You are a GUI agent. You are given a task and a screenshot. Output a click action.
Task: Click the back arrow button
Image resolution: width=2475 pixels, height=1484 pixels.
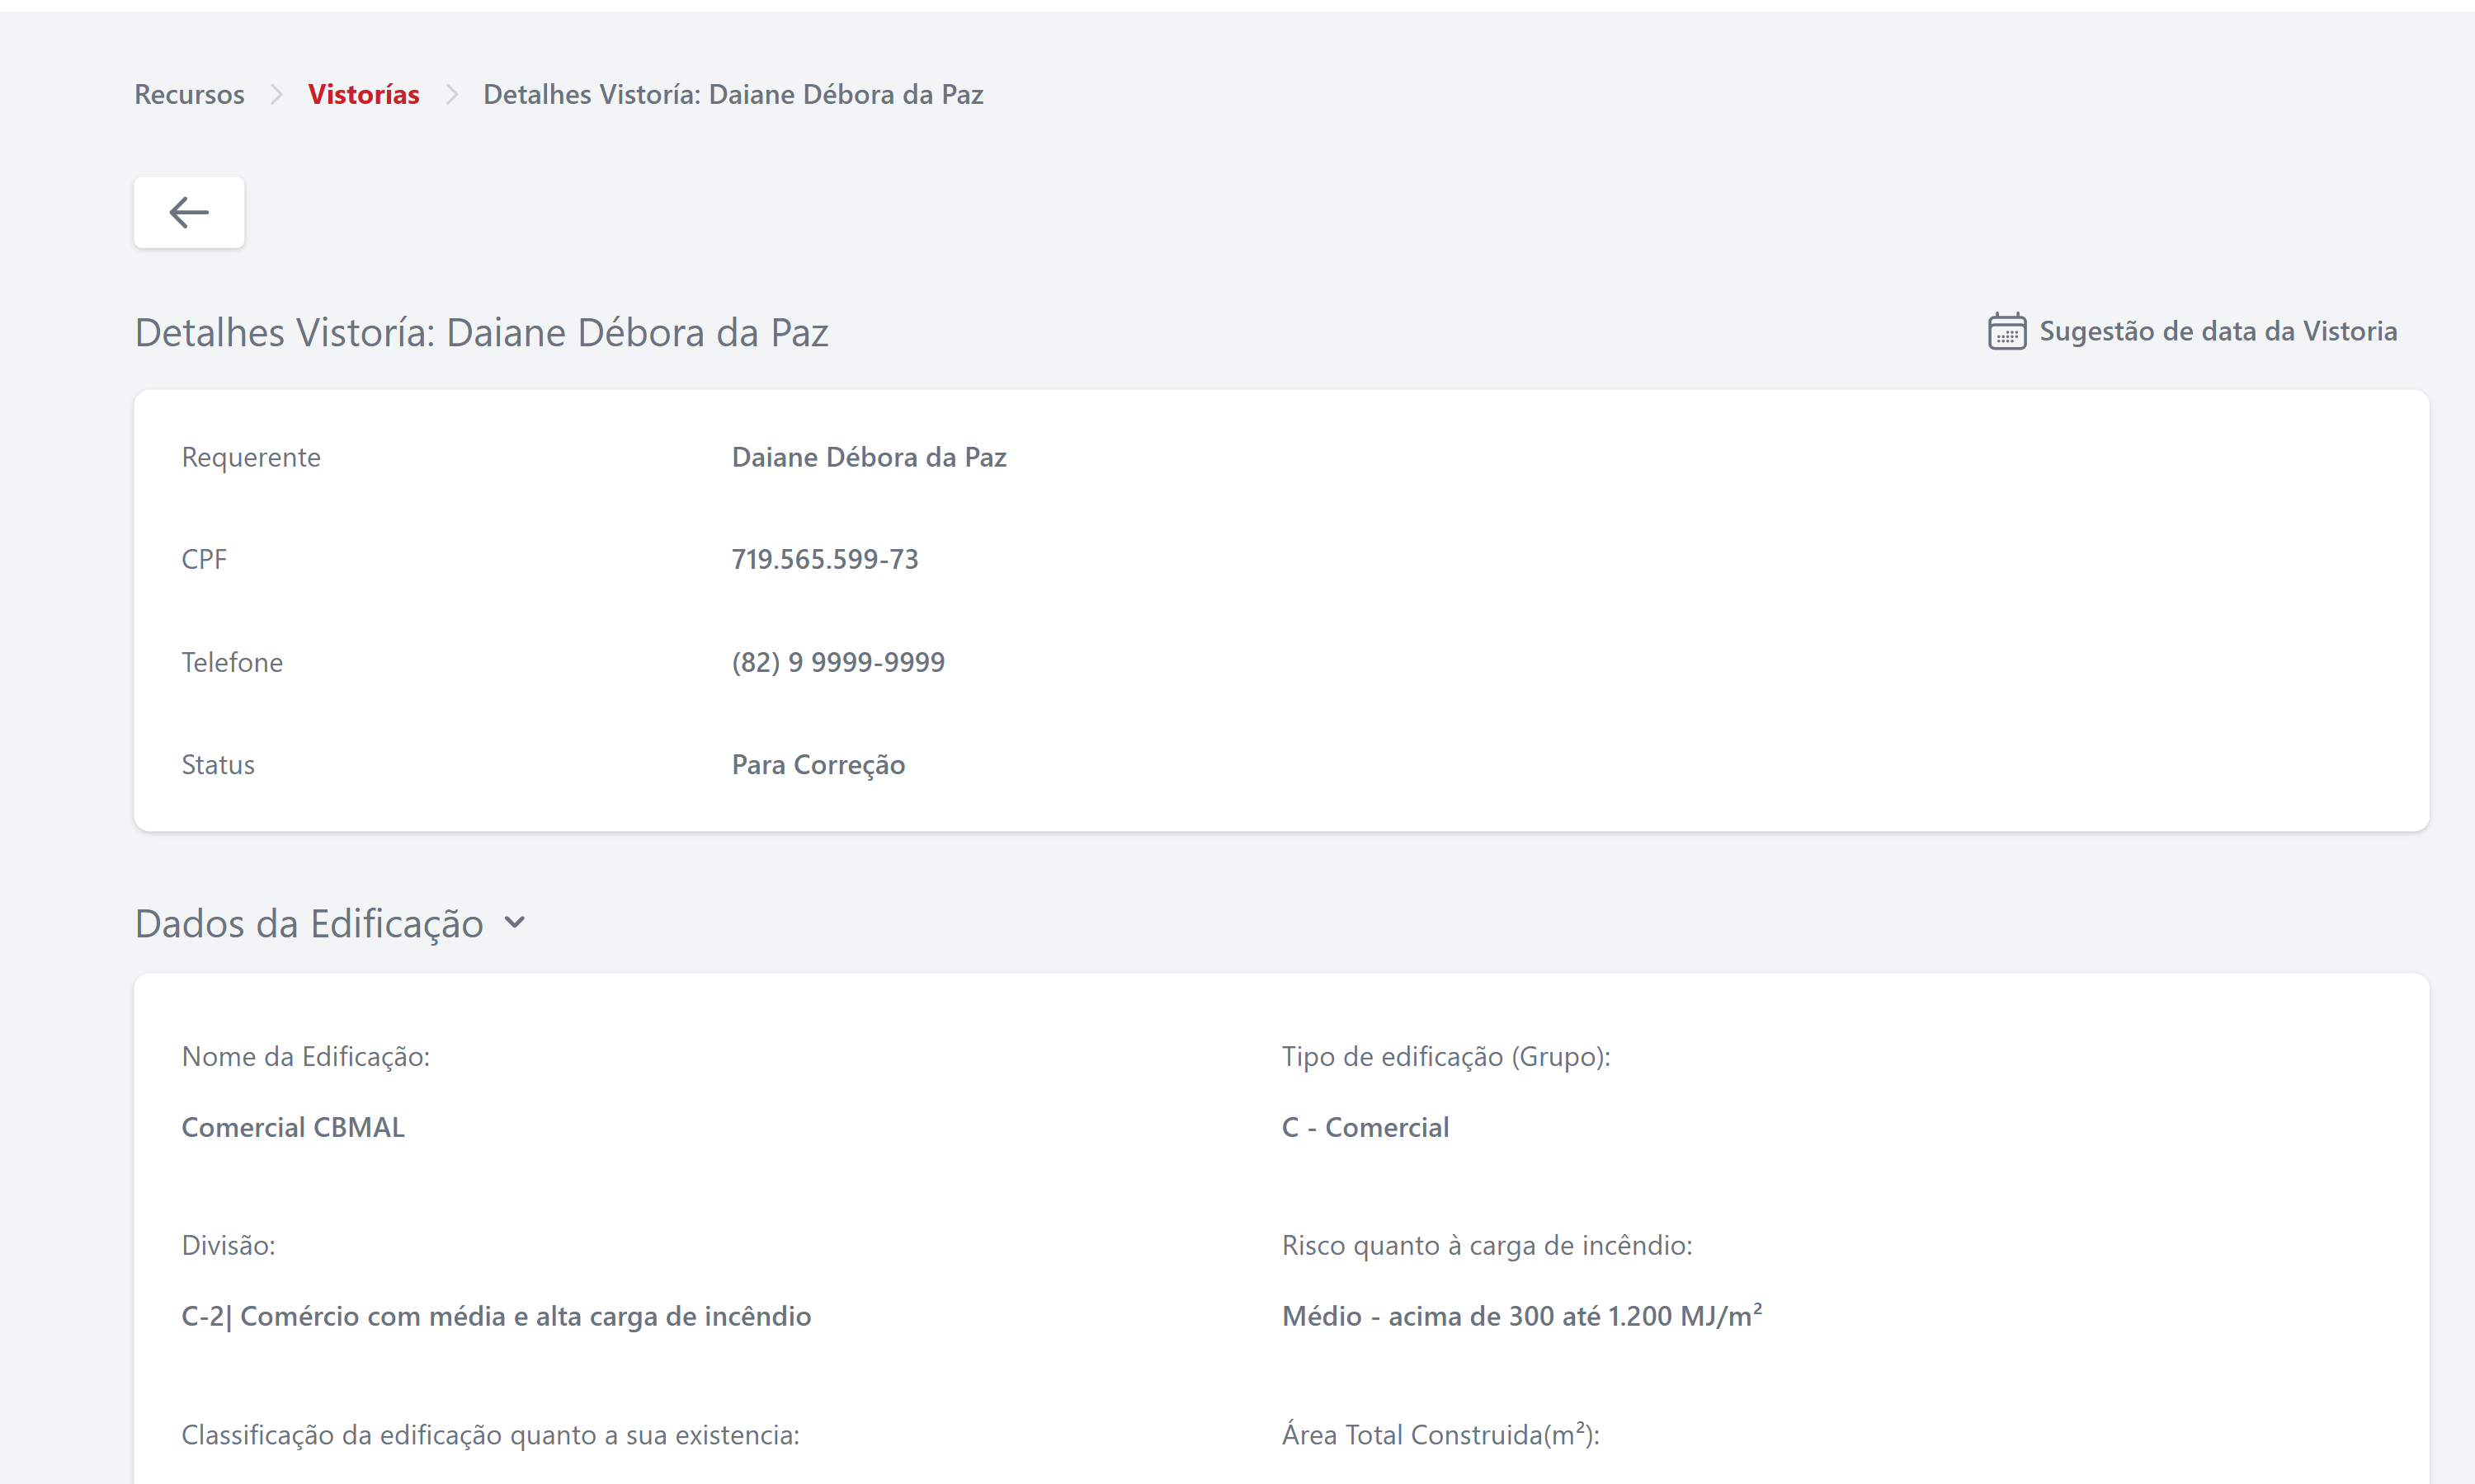pyautogui.click(x=189, y=212)
